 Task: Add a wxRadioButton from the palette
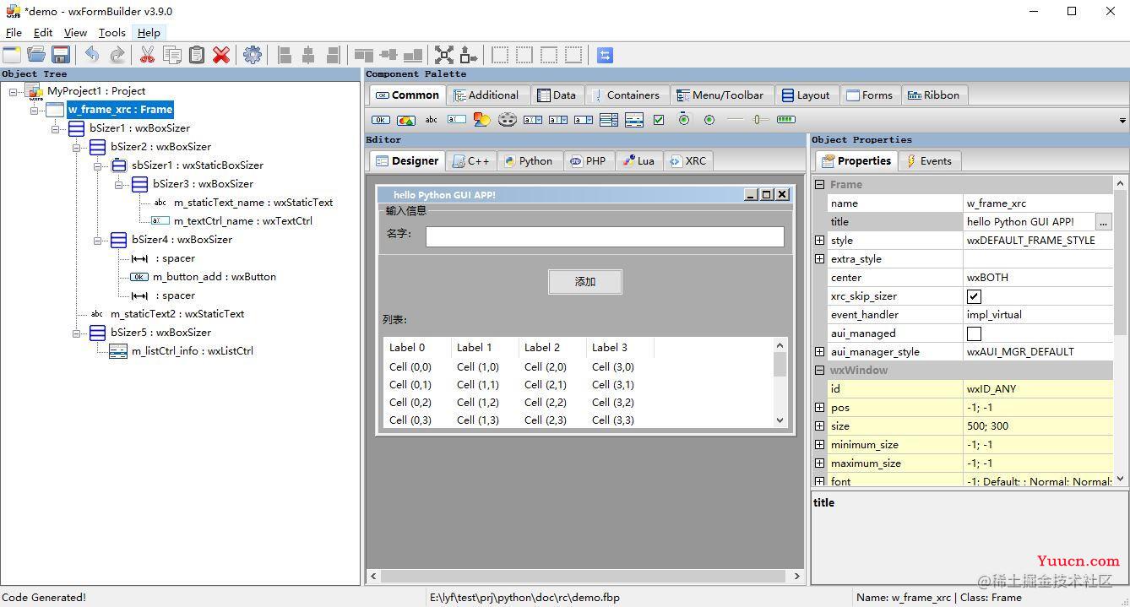709,120
